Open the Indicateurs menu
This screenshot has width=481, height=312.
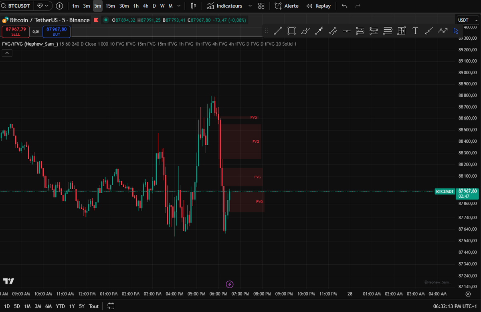[225, 6]
